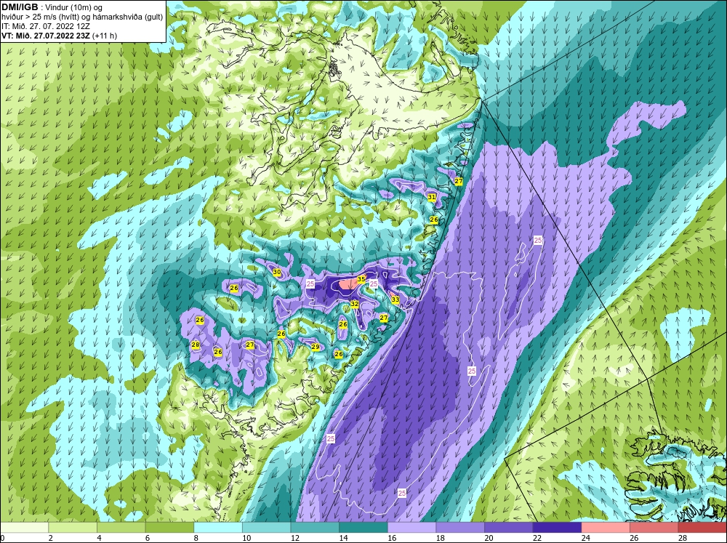The height and width of the screenshot is (543, 727).
Task: Pick the 6–8 dark green legend swatch
Action: (169, 528)
